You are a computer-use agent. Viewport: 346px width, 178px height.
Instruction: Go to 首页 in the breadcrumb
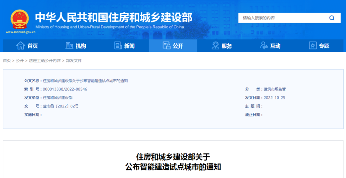pos(7,61)
